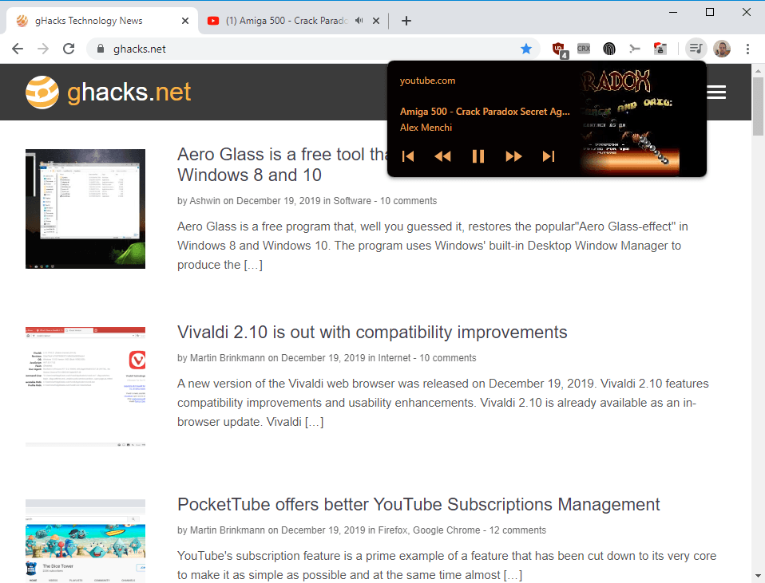
Task: Seek backward in the media popup
Action: [442, 156]
